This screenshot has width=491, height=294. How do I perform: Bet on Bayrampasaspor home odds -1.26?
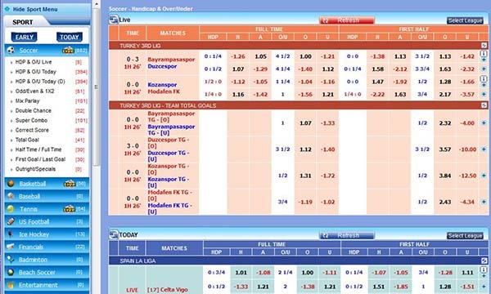[238, 56]
